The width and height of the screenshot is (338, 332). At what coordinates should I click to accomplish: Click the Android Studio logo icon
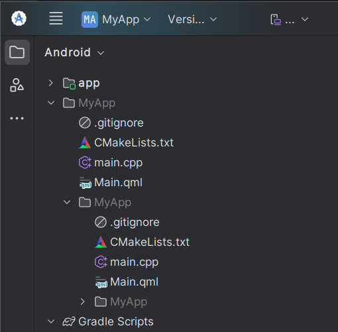(x=19, y=19)
